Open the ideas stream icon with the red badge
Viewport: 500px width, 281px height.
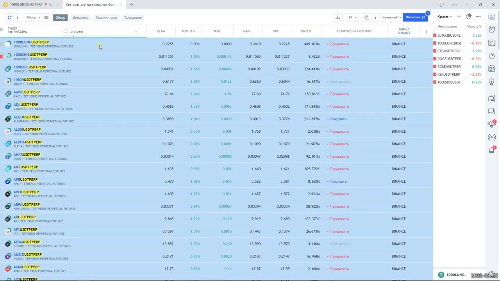coord(492,124)
